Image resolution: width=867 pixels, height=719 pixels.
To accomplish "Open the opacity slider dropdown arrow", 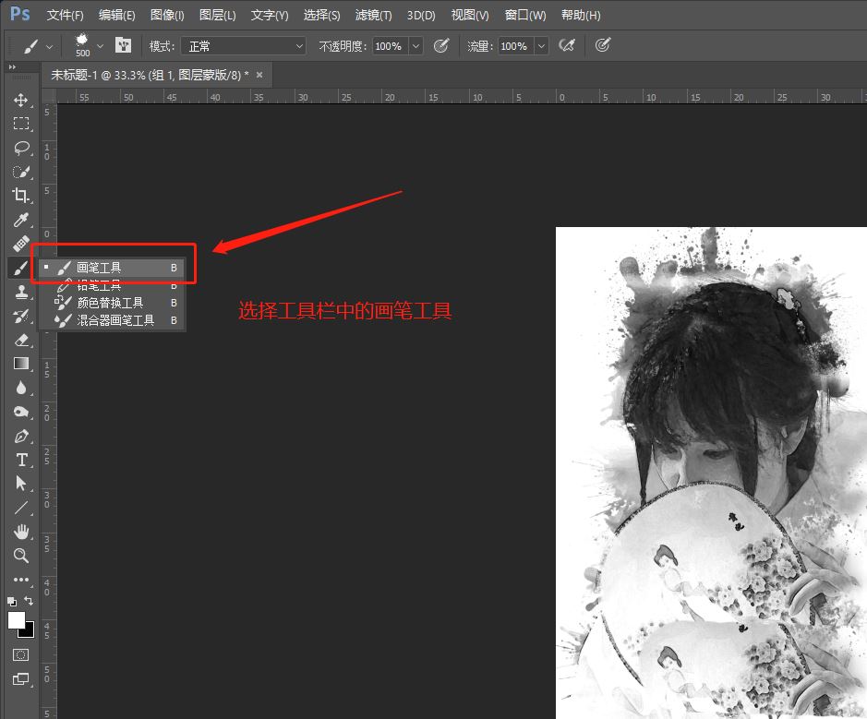I will tap(416, 46).
